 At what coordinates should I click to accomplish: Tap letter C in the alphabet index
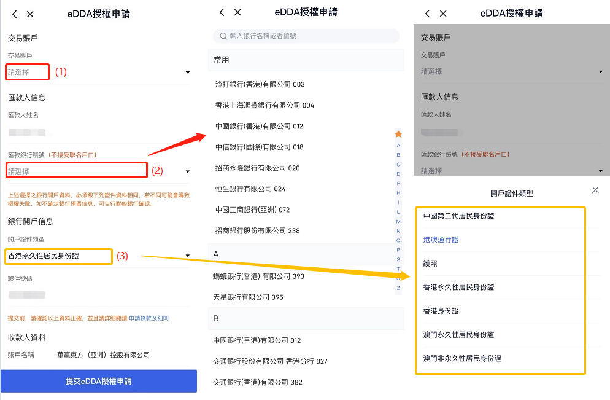click(x=398, y=164)
